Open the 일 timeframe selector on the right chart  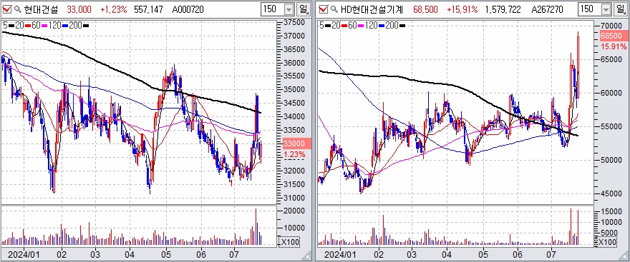[x=620, y=9]
